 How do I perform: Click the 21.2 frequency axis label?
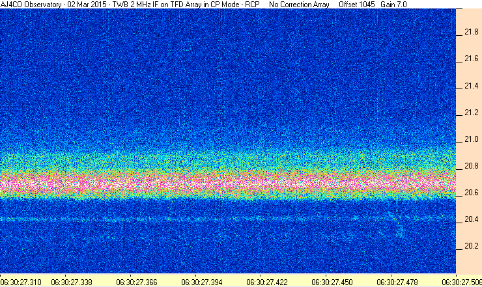471,112
